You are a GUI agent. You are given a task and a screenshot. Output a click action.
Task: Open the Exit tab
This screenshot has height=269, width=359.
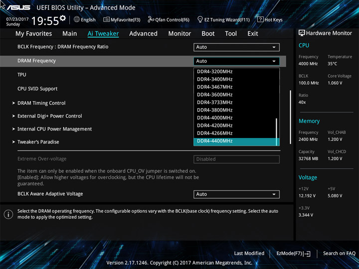tap(253, 34)
